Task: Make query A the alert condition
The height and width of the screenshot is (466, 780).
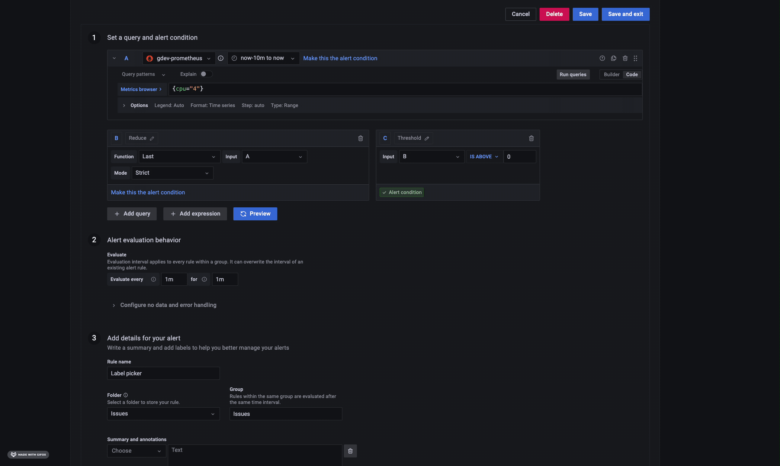Action: (x=340, y=58)
